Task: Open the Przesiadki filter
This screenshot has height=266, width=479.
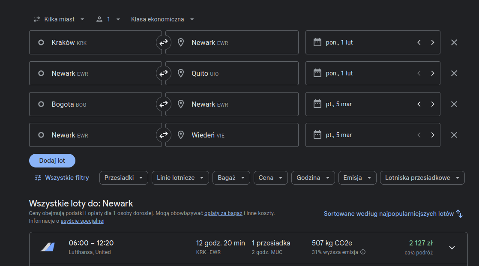Action: 124,178
